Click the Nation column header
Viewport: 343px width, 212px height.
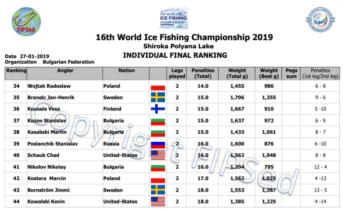click(x=126, y=71)
